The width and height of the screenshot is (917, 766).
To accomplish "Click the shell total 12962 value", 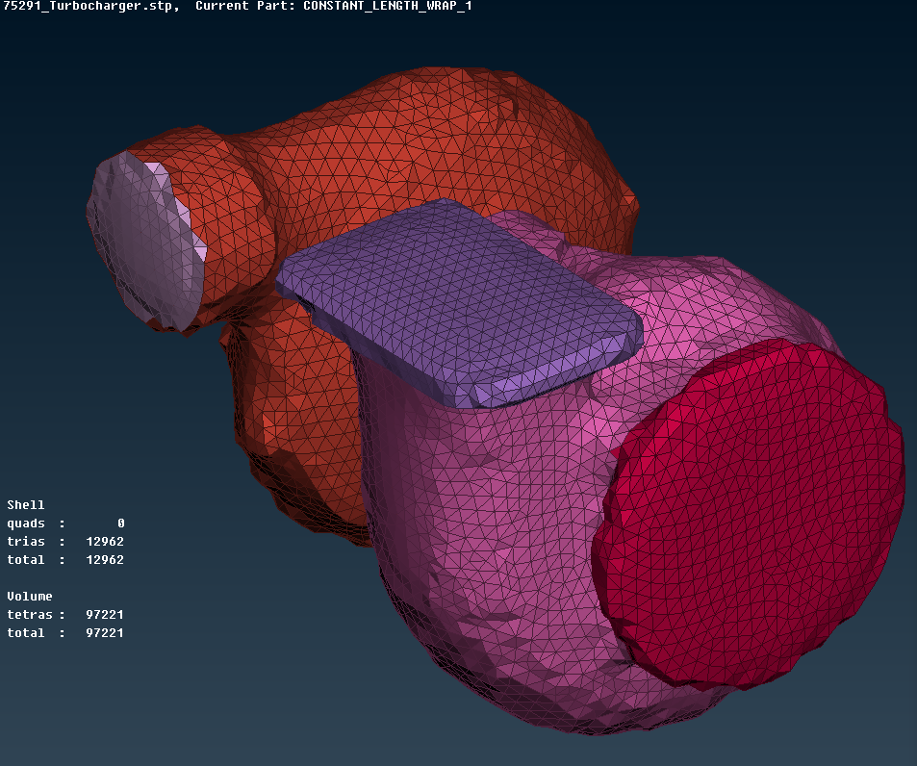I will 105,560.
